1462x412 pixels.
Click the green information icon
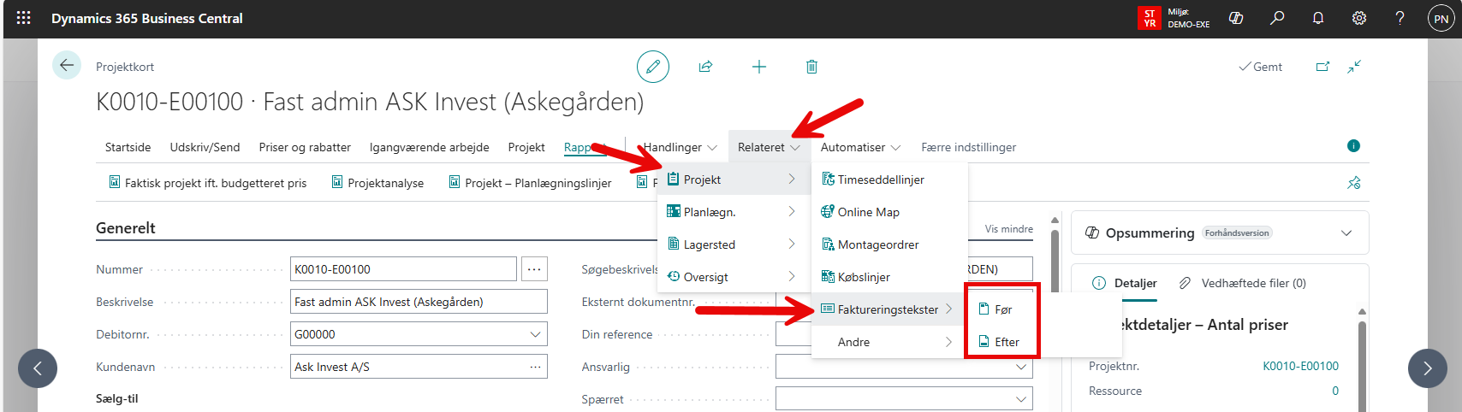(x=1353, y=146)
